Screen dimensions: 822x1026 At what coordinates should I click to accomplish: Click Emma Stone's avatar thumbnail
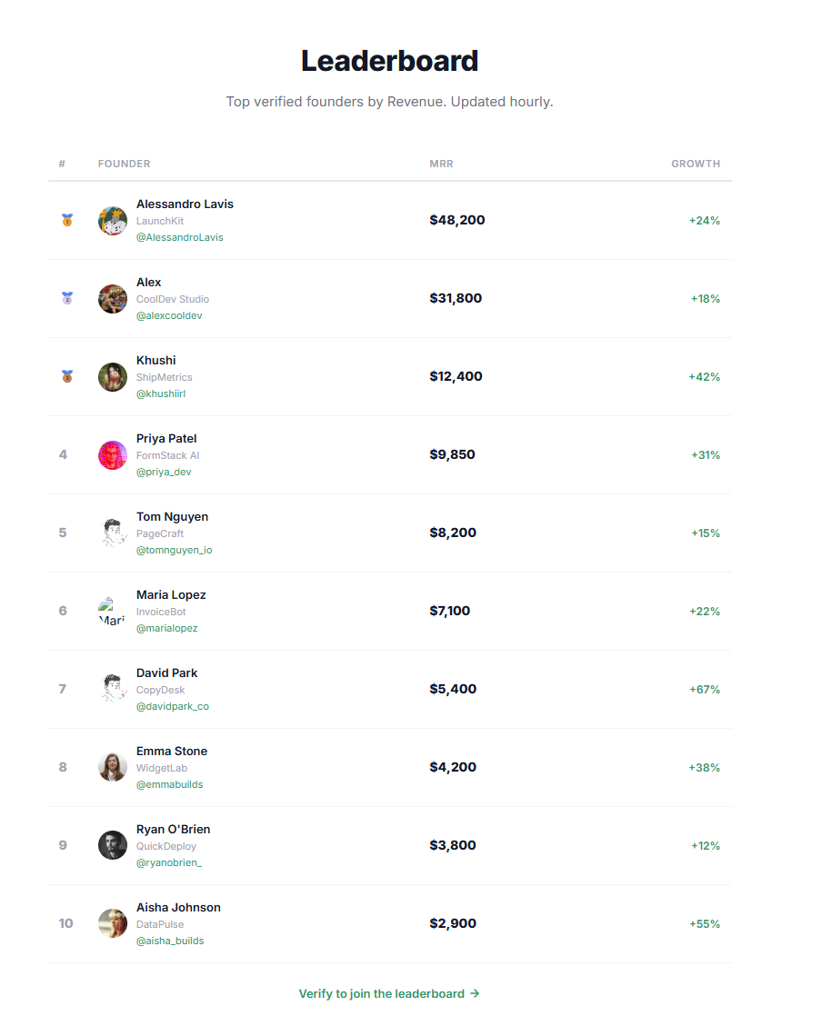point(112,767)
